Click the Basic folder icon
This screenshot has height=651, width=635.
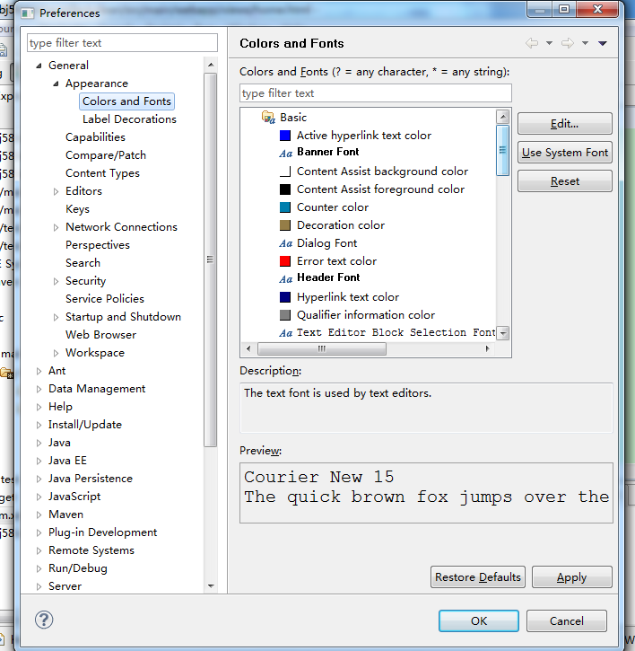267,117
